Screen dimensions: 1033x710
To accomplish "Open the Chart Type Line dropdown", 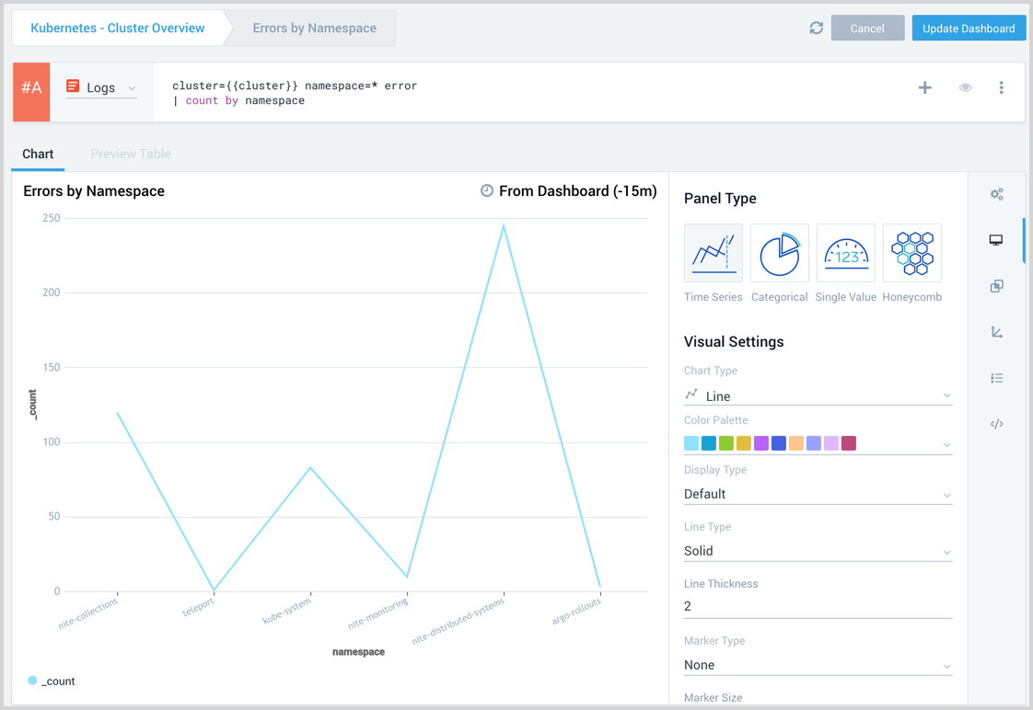I will pos(818,396).
